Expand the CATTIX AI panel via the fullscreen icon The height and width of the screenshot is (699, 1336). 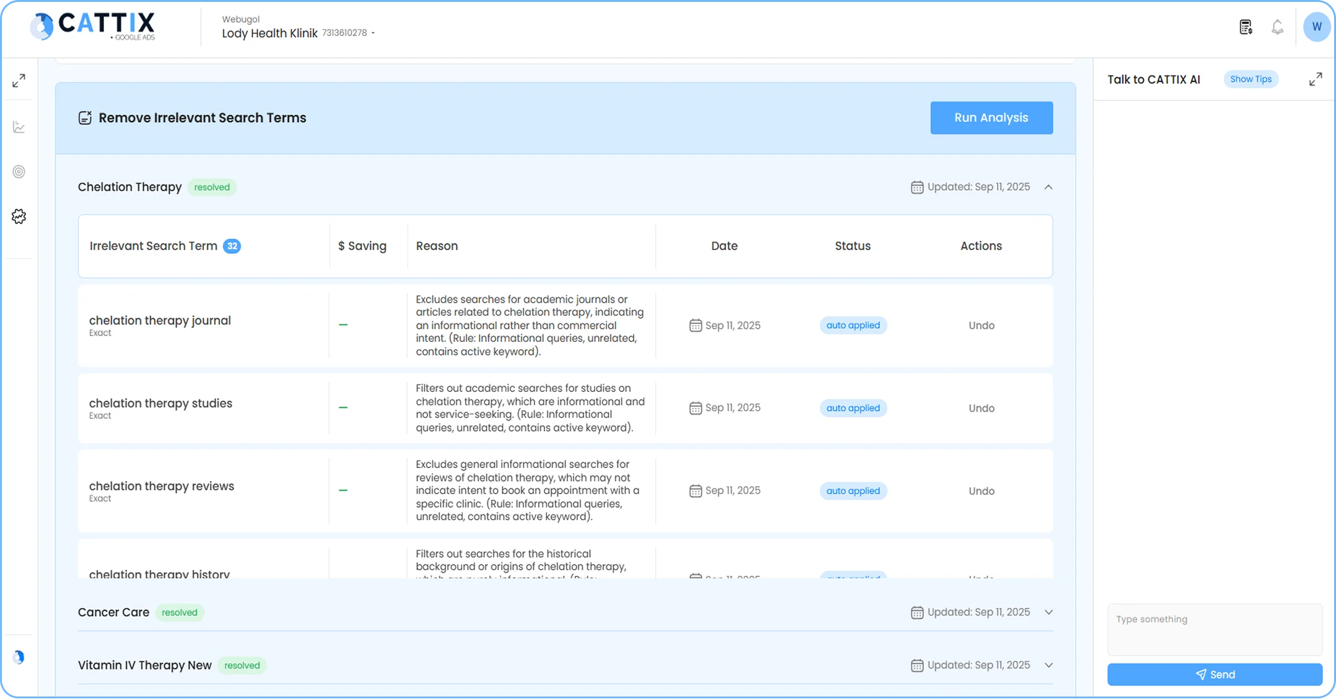click(x=1316, y=79)
